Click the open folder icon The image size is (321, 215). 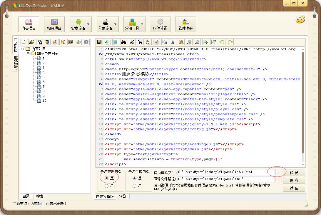(31, 42)
